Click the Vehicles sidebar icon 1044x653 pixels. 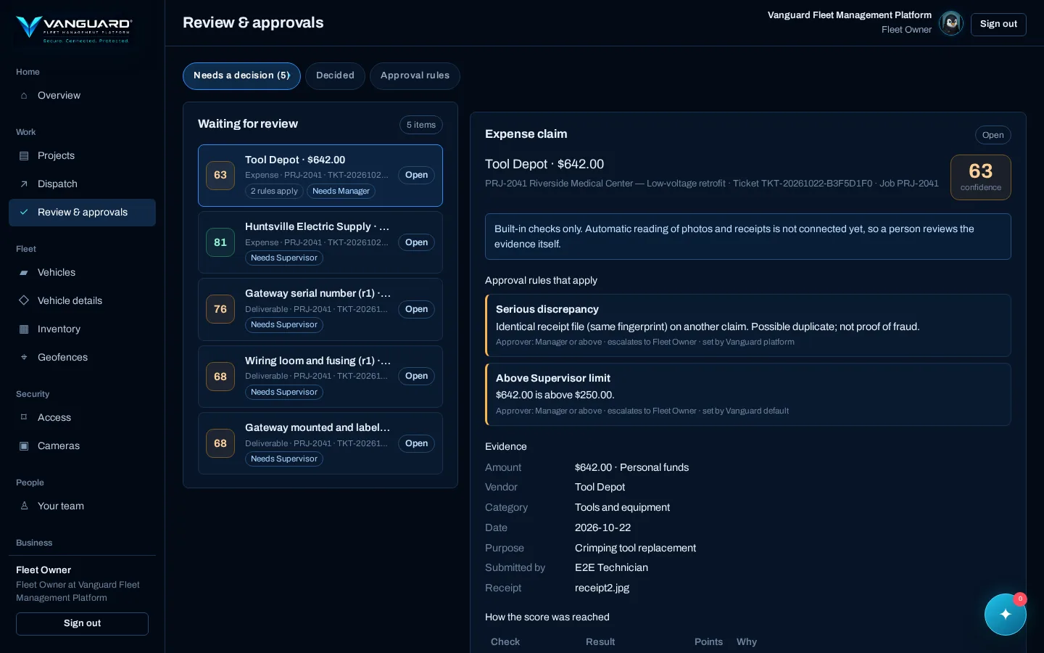click(x=24, y=273)
